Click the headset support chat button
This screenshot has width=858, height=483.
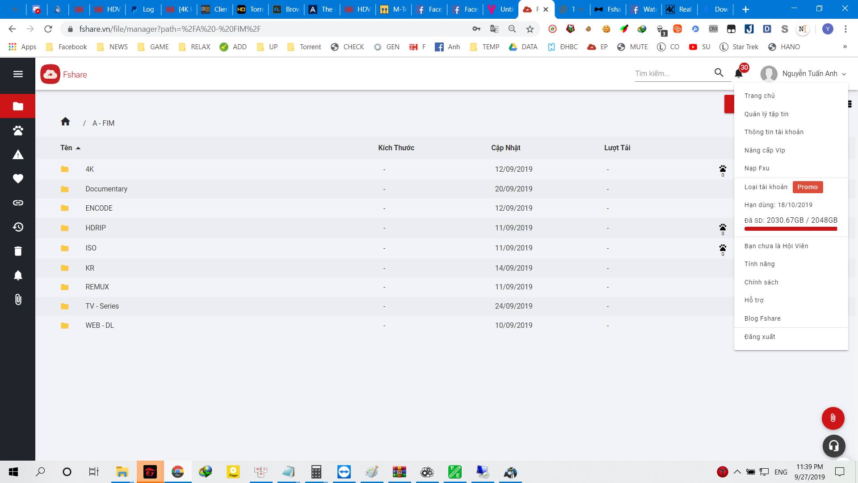[834, 446]
